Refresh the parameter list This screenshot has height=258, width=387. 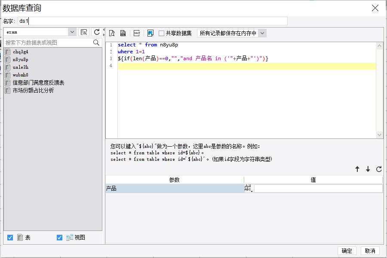point(379,169)
